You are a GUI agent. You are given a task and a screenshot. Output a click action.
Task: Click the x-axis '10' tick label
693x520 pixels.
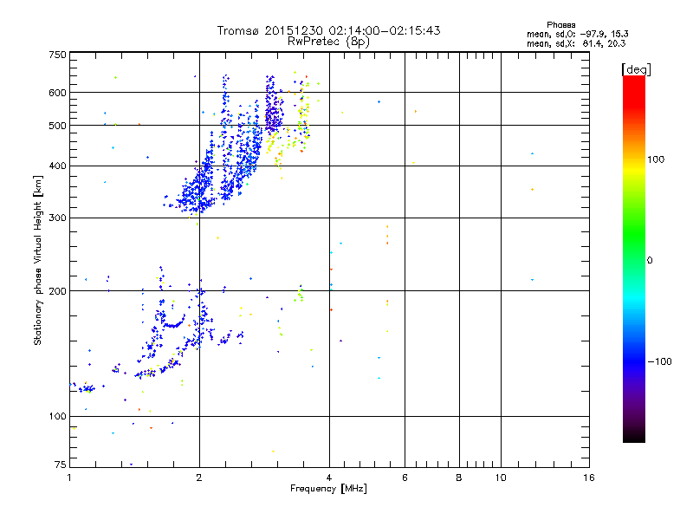click(501, 478)
